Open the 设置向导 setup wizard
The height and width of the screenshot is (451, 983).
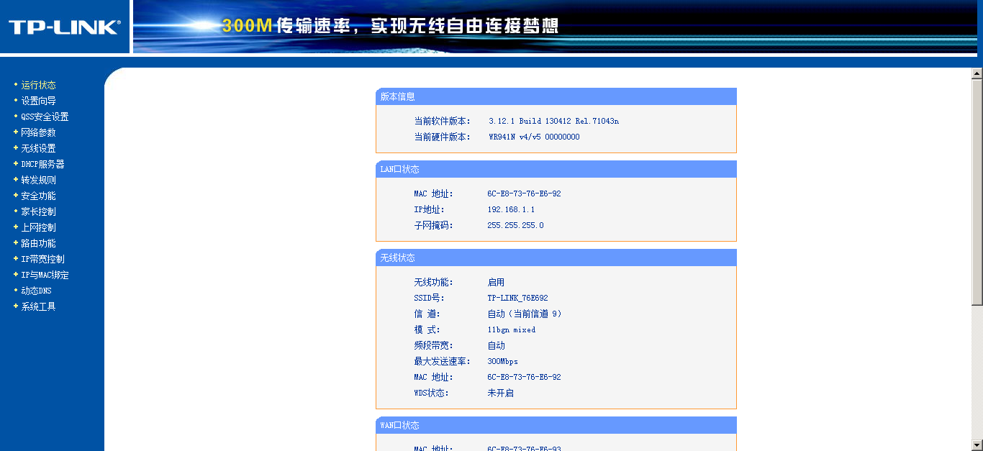(38, 101)
